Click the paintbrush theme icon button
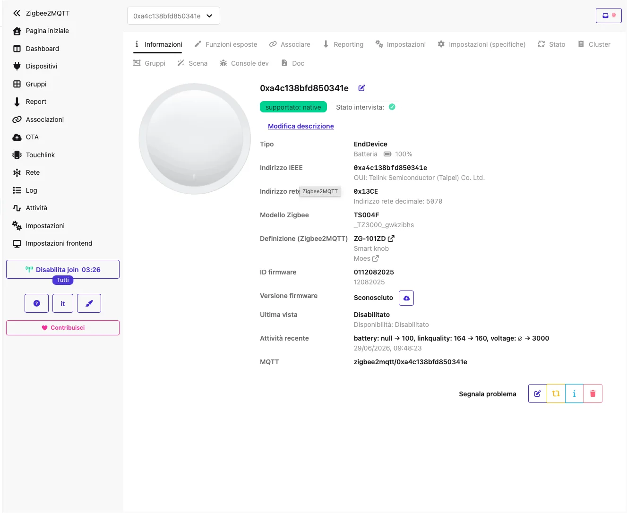This screenshot has height=513, width=627. point(89,303)
